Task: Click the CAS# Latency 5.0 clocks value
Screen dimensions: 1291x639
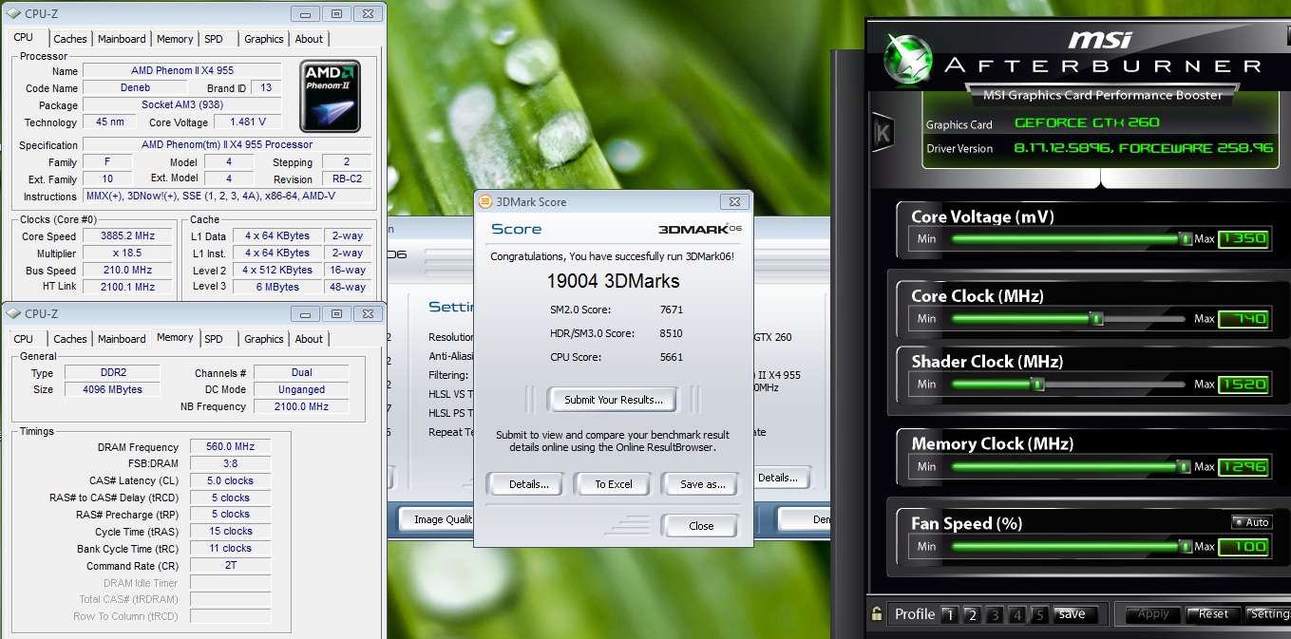Action: click(230, 481)
